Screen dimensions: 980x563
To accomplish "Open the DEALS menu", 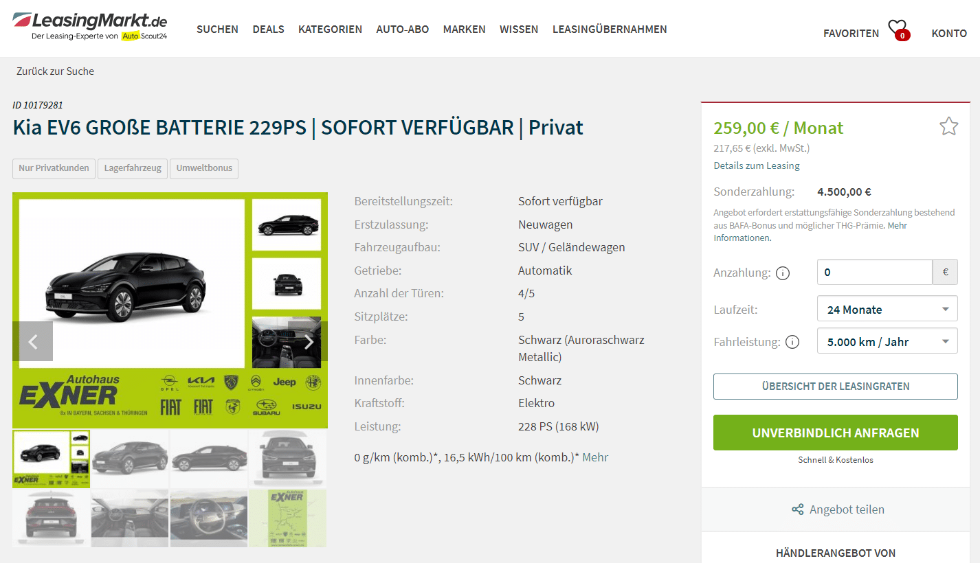I will pos(268,29).
